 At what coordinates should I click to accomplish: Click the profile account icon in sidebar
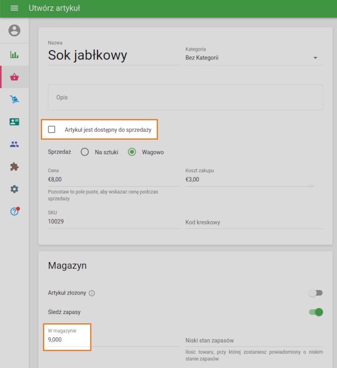pos(15,30)
